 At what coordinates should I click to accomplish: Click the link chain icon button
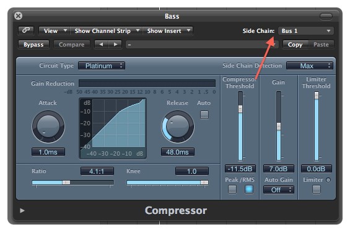pos(26,30)
